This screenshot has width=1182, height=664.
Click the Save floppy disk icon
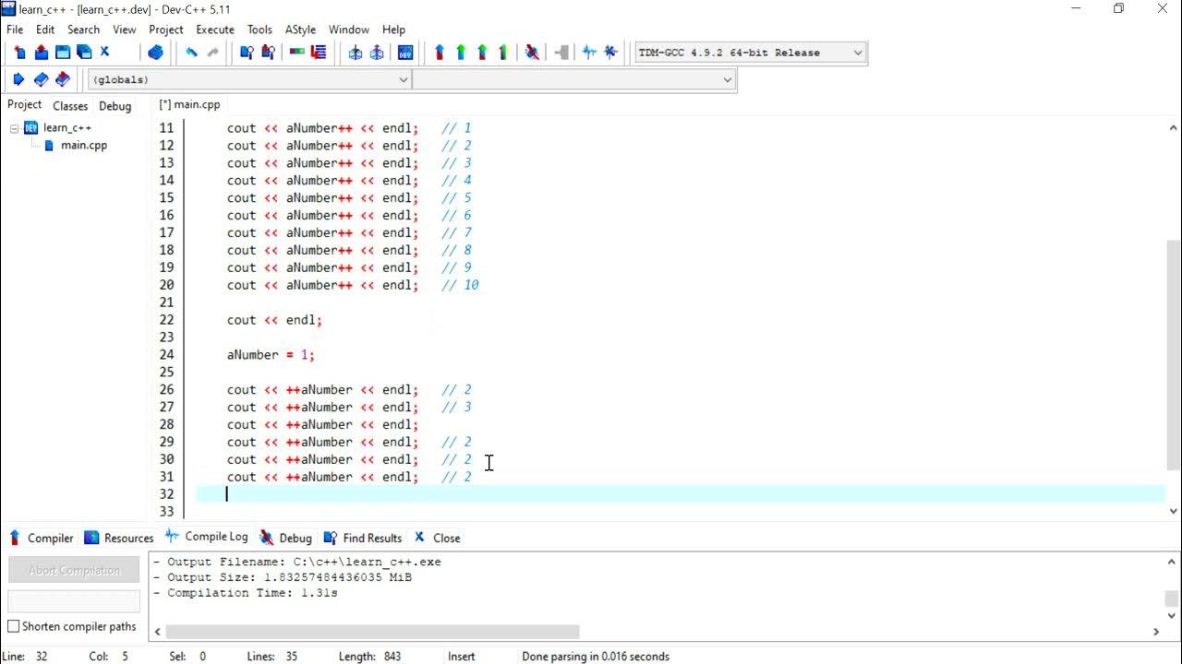tap(63, 53)
